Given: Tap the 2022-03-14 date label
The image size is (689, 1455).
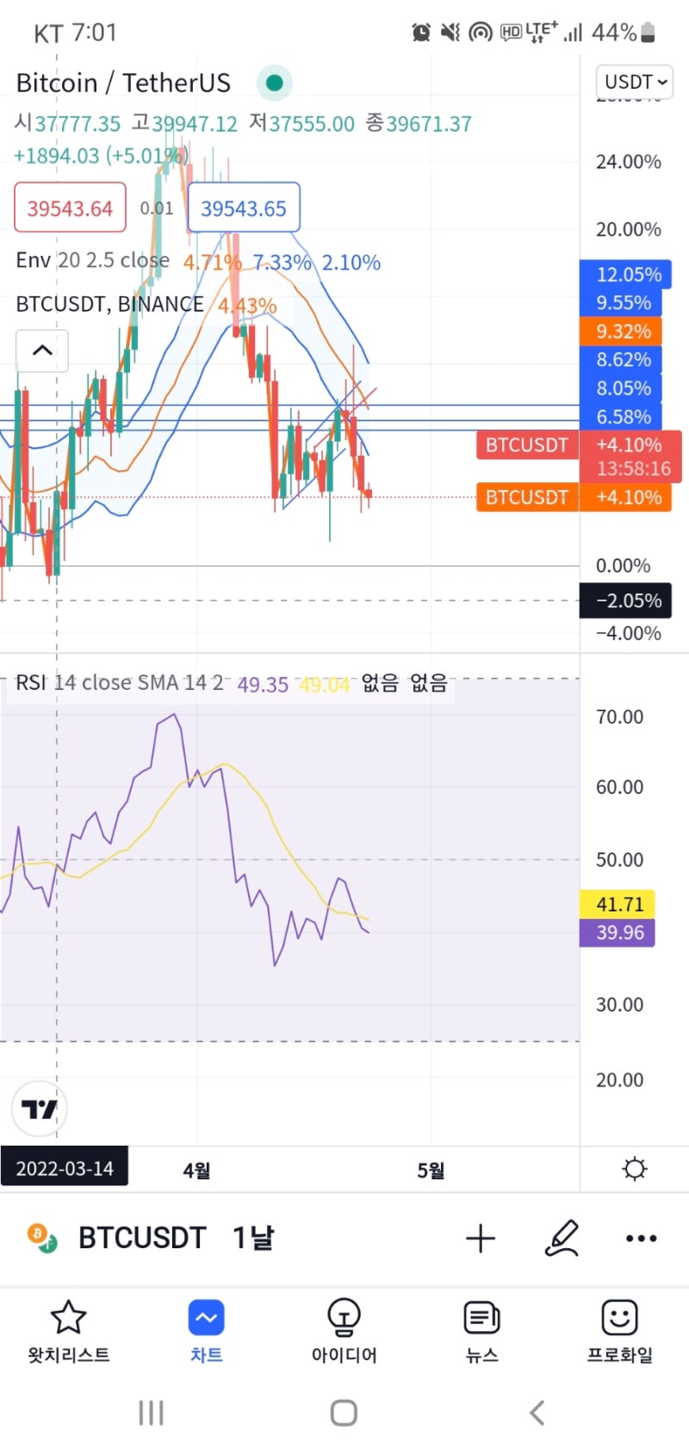Looking at the screenshot, I should 65,1167.
